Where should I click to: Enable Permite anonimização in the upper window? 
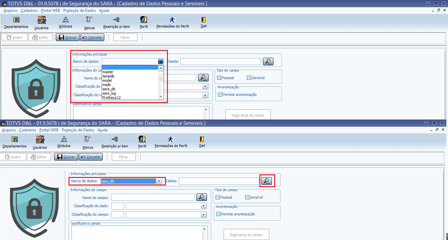pyautogui.click(x=220, y=95)
